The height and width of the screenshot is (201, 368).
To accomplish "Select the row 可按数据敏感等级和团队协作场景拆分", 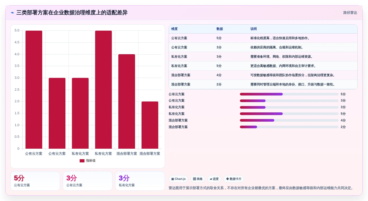I will coord(263,75).
